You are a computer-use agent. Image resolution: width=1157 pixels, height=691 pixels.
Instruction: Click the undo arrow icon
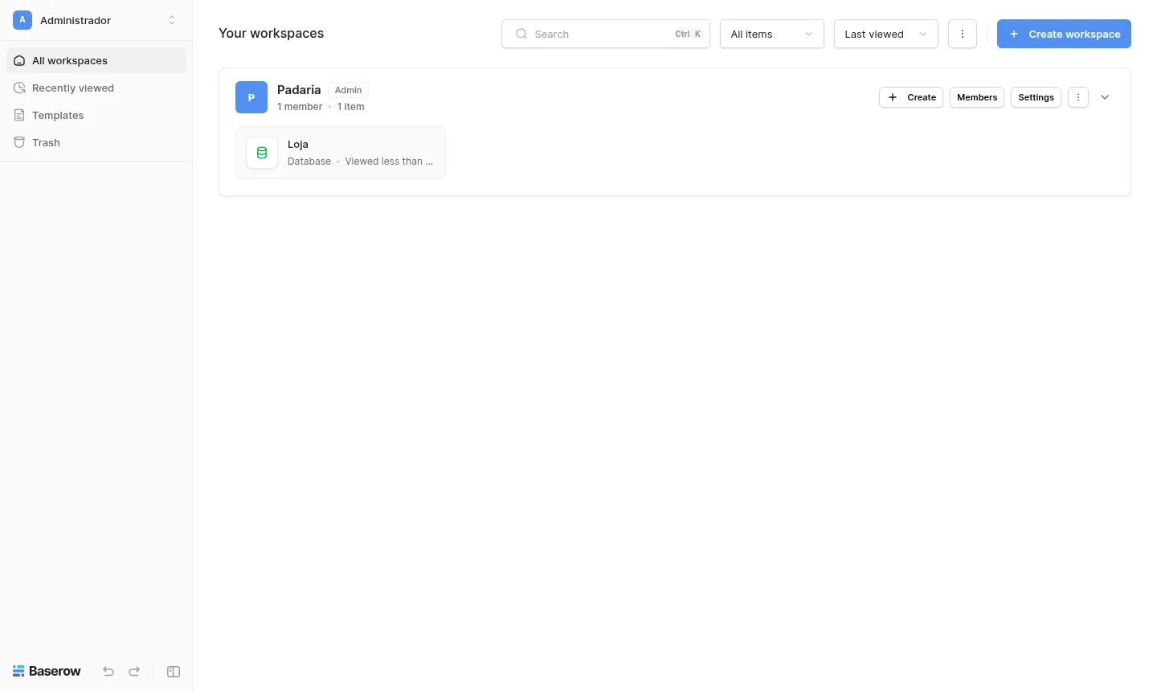[108, 672]
